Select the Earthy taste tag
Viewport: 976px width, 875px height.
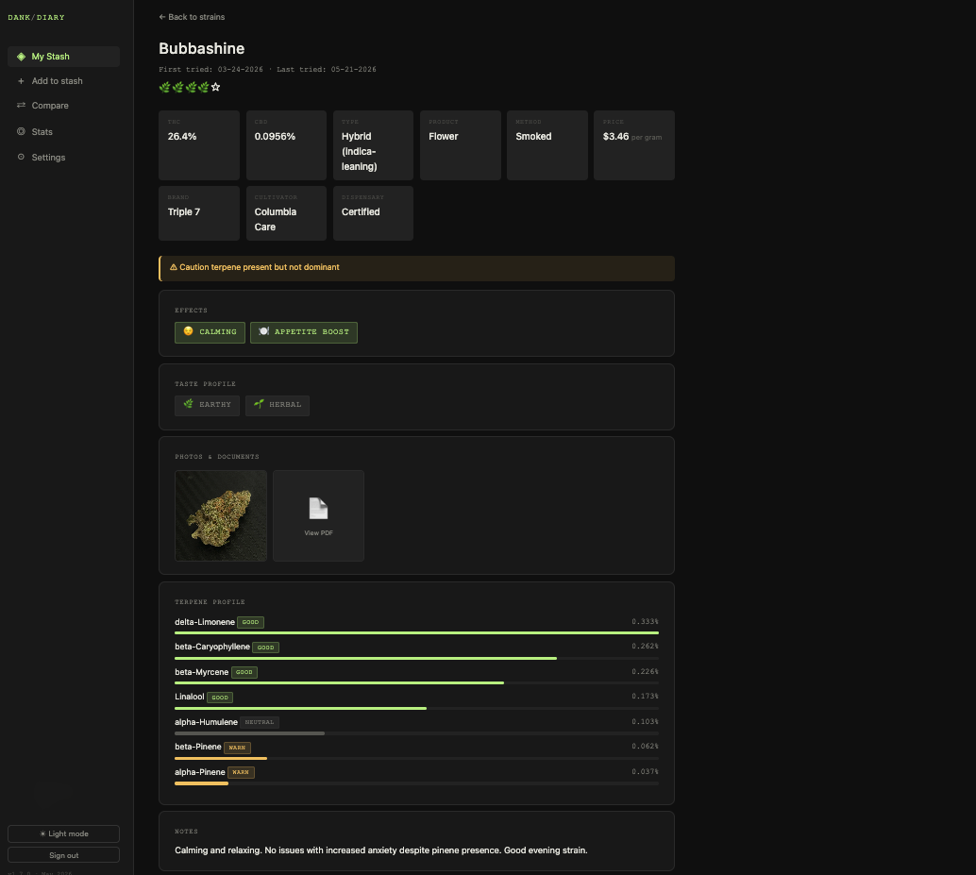[208, 405]
